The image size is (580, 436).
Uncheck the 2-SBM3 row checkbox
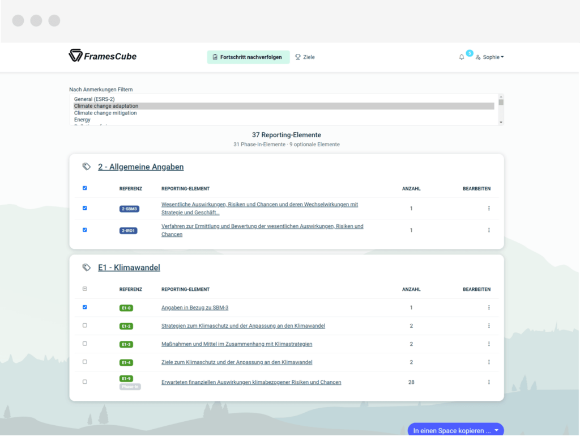(85, 208)
